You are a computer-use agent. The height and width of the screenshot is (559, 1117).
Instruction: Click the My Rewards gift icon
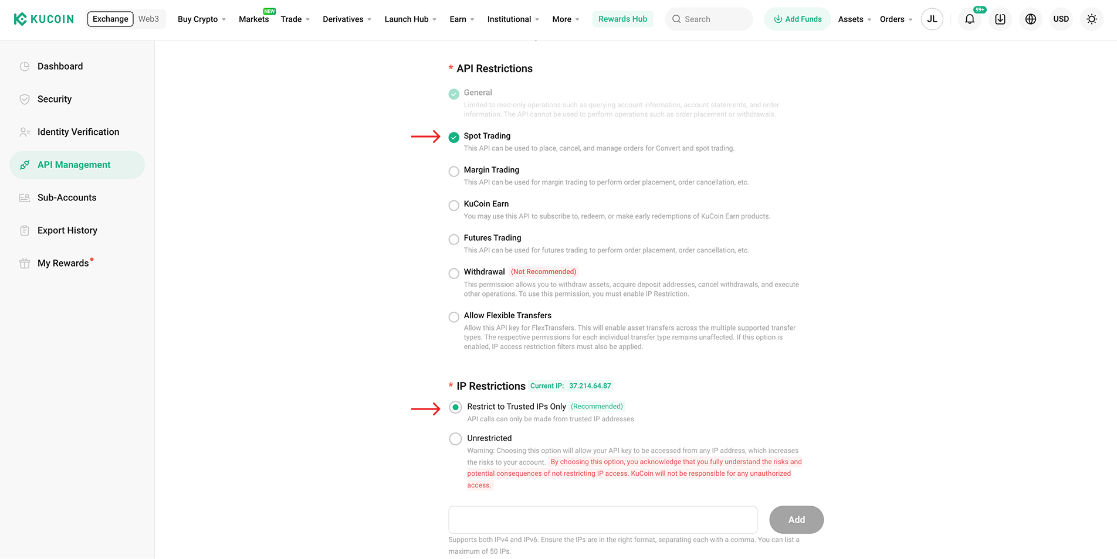[25, 263]
